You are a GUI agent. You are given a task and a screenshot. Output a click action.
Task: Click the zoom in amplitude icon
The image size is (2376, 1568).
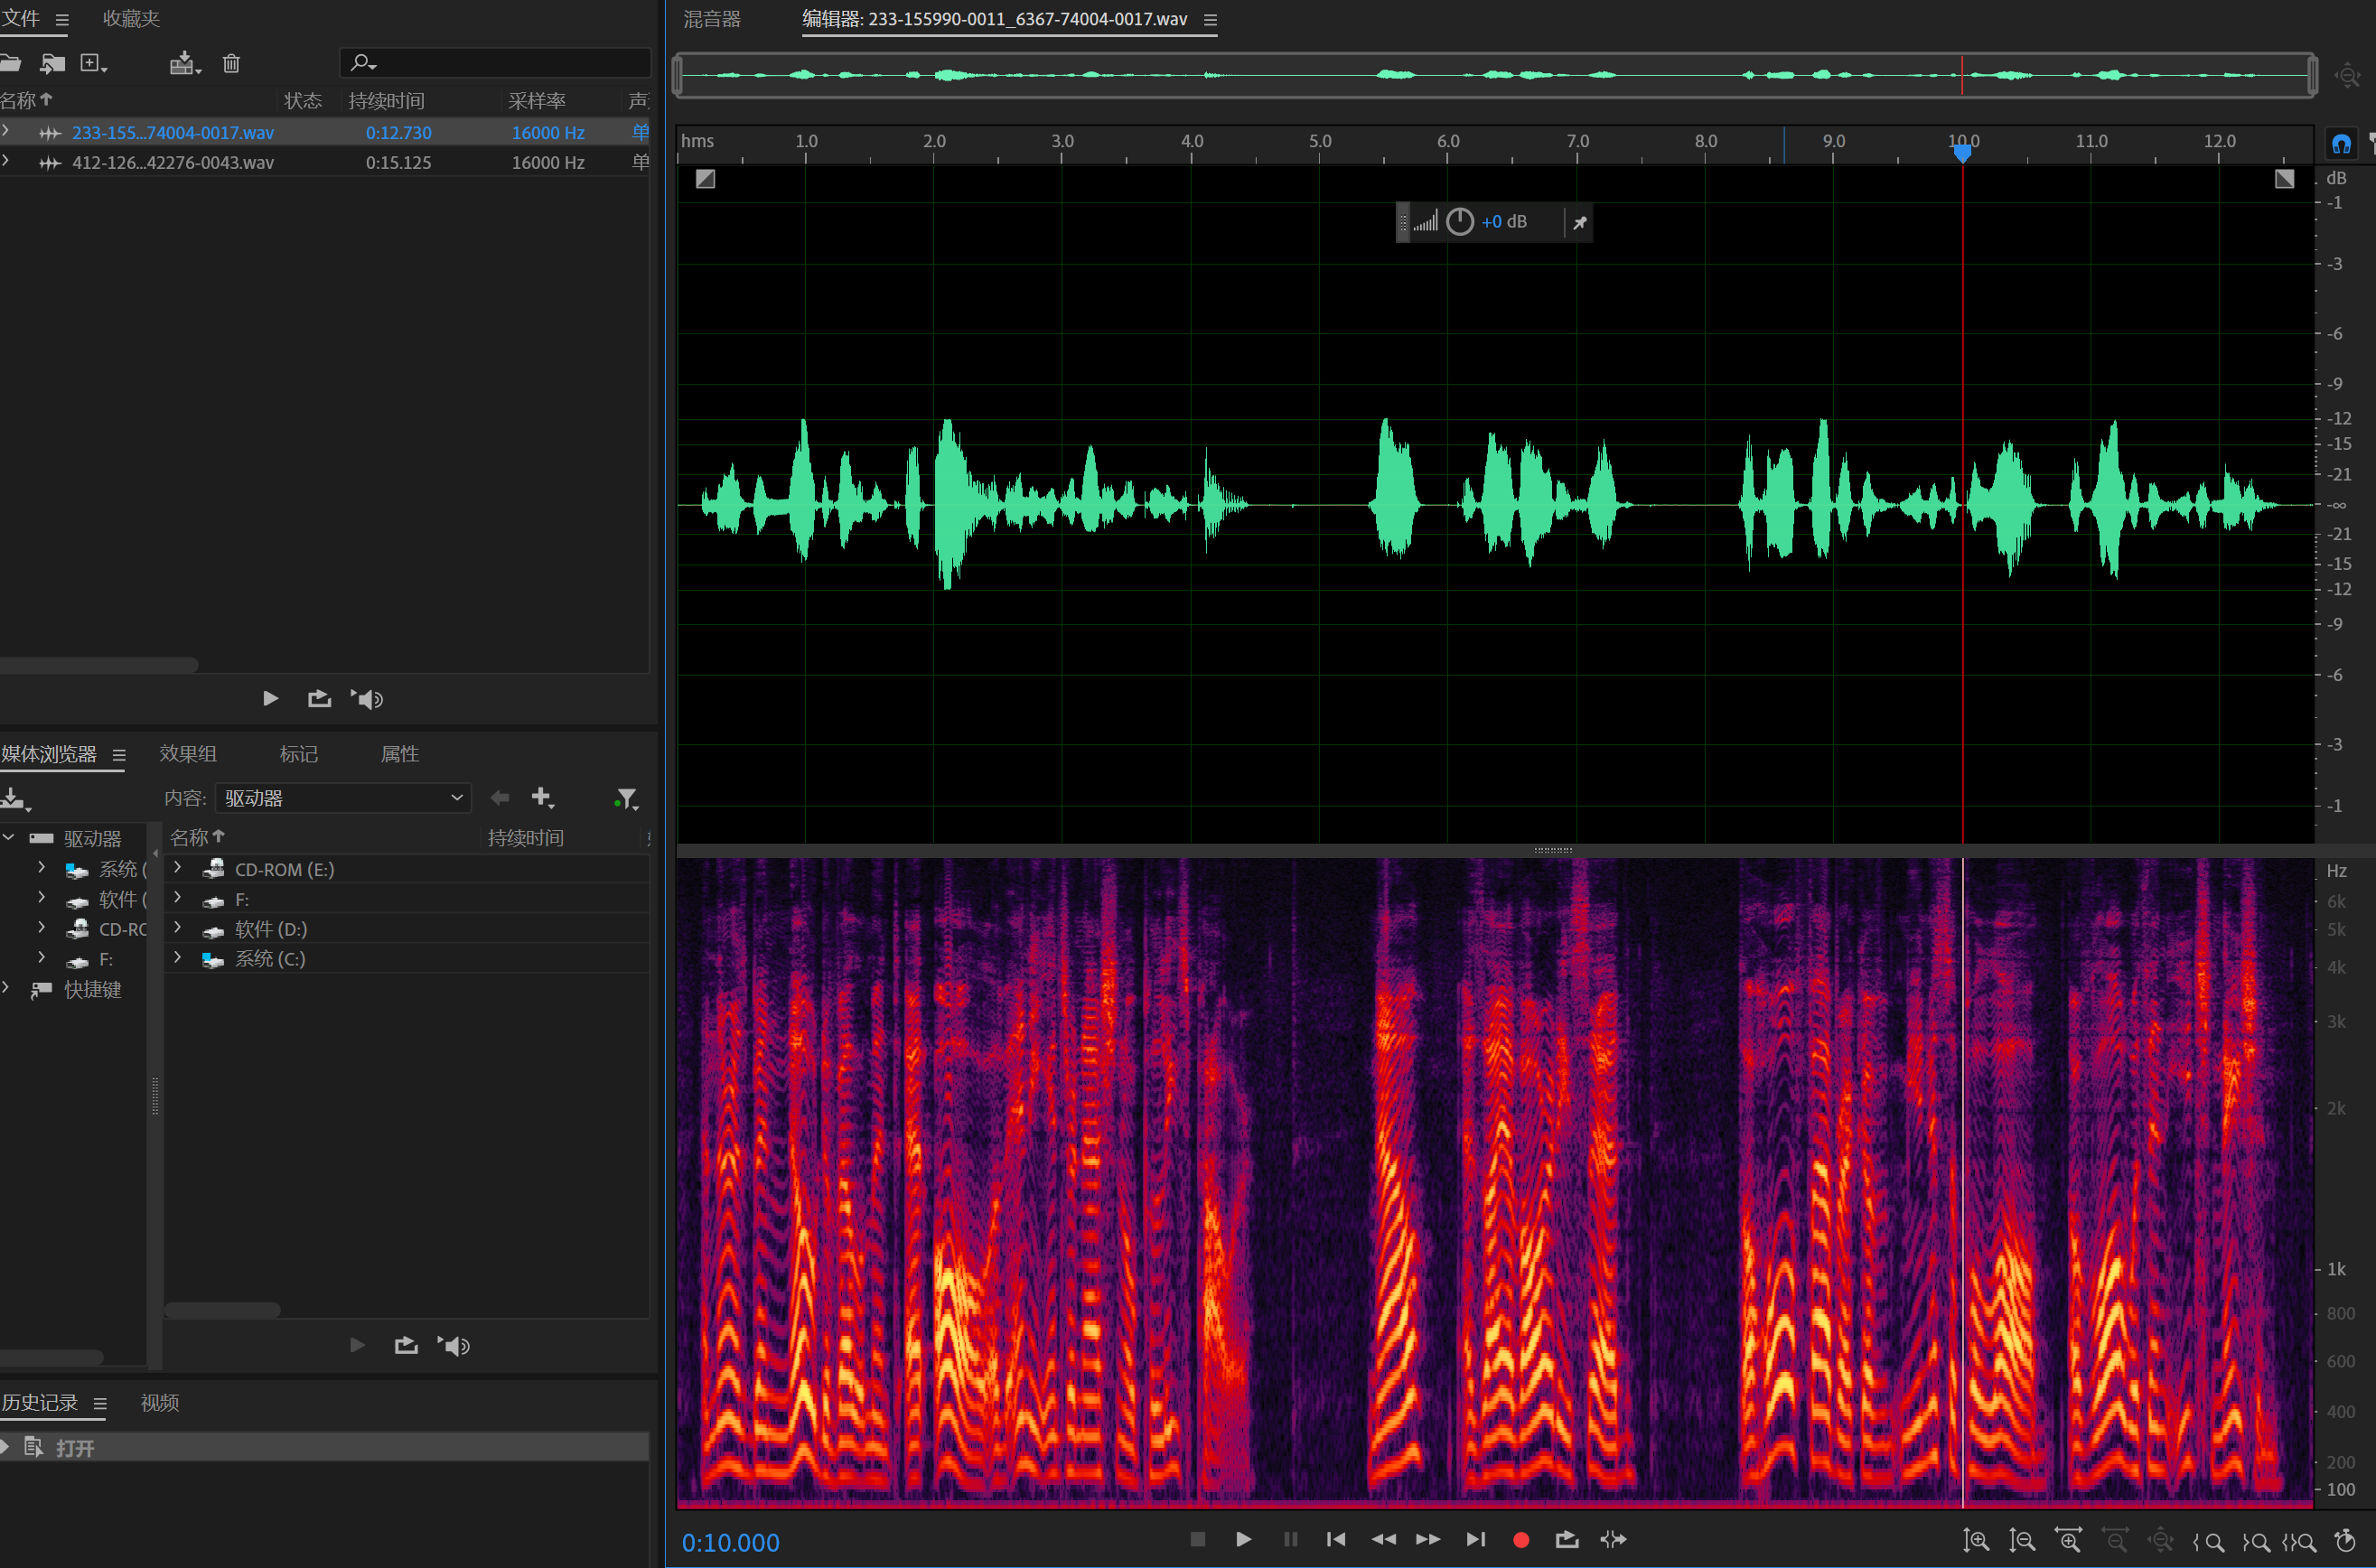pyautogui.click(x=1975, y=1541)
